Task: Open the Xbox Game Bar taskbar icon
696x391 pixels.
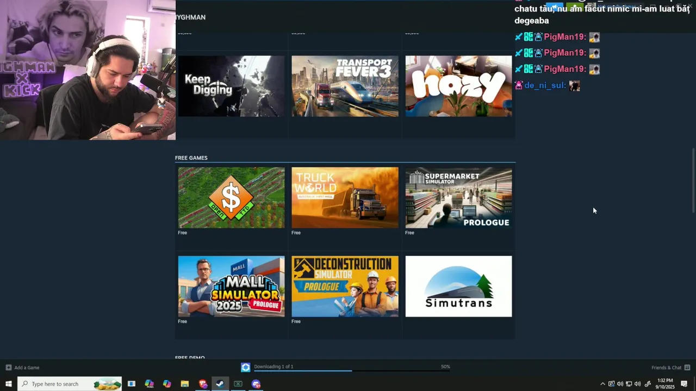Action: click(x=238, y=384)
